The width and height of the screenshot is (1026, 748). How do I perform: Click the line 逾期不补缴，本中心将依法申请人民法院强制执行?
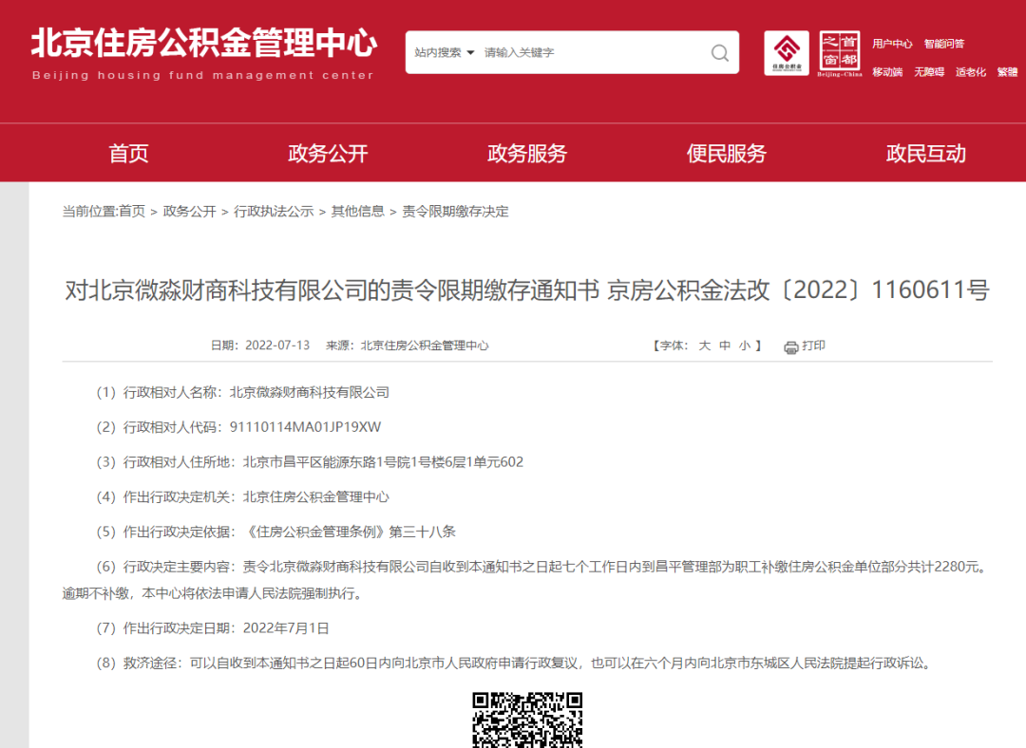pyautogui.click(x=213, y=593)
